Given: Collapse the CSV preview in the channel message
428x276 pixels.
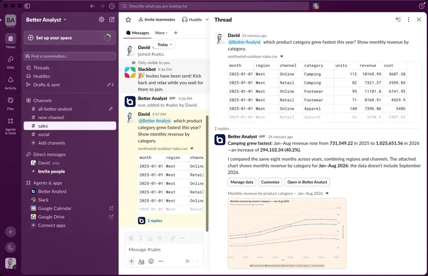Looking at the screenshot, I should 192,148.
